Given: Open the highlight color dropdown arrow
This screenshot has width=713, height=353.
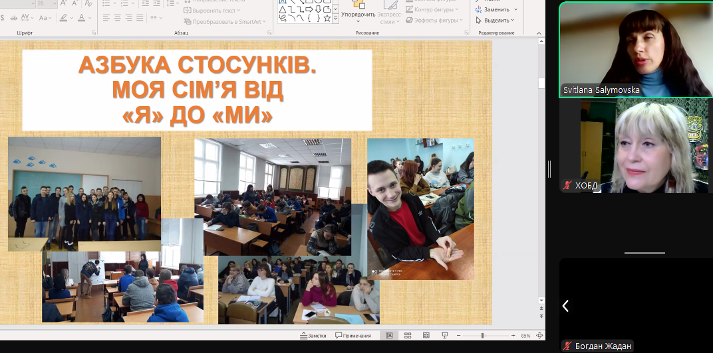Looking at the screenshot, I should (71, 18).
